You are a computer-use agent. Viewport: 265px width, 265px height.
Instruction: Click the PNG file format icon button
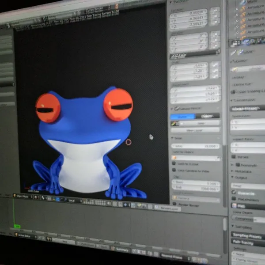point(234,205)
